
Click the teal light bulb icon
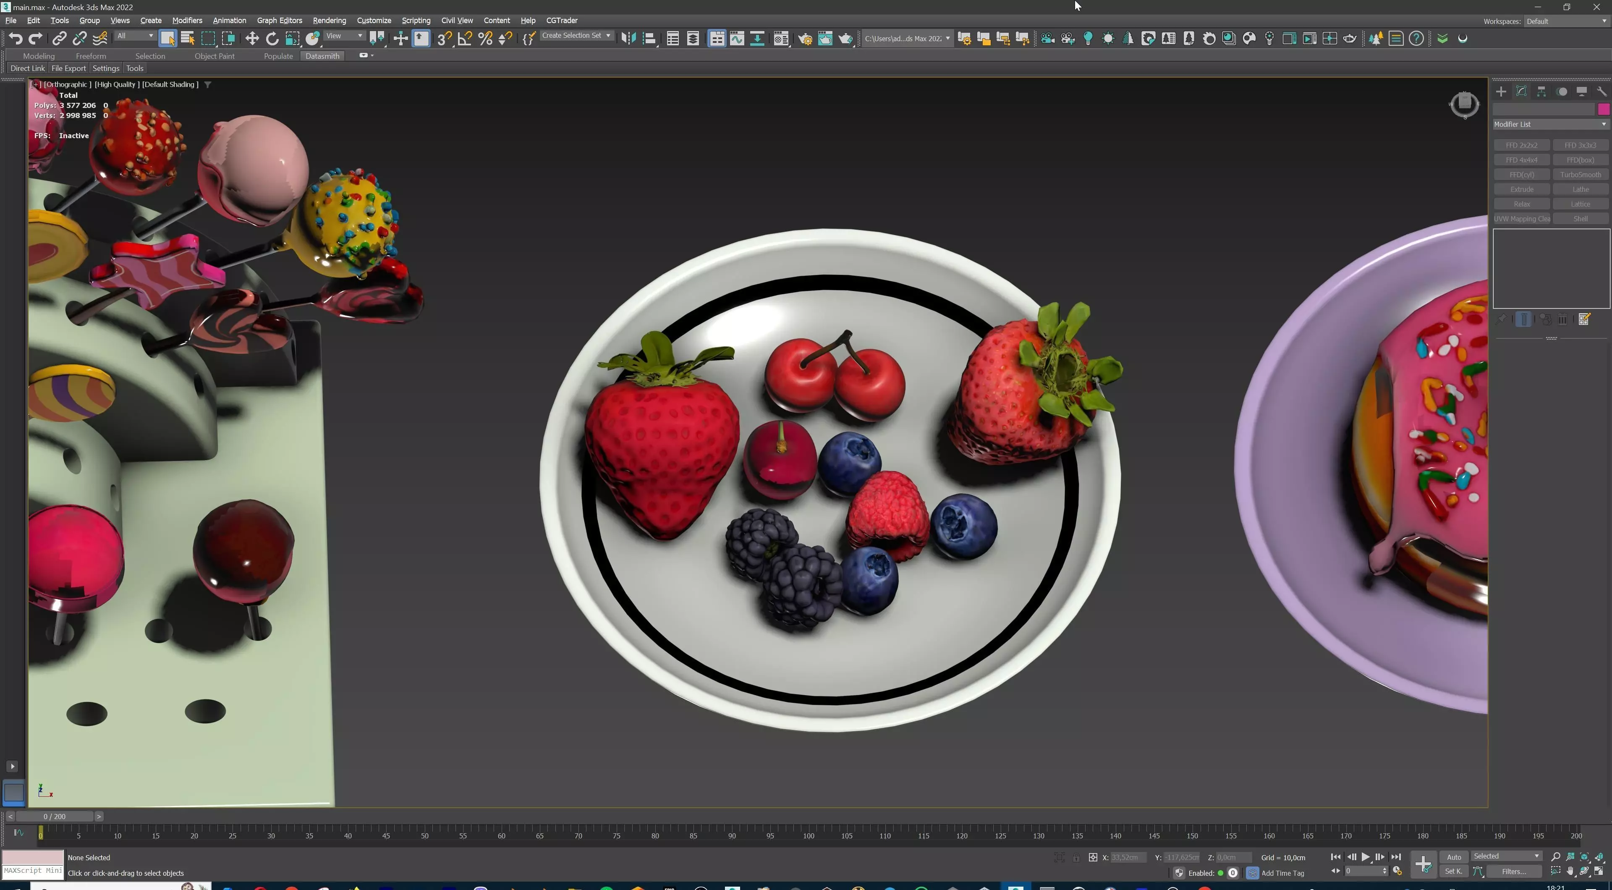tap(1088, 39)
